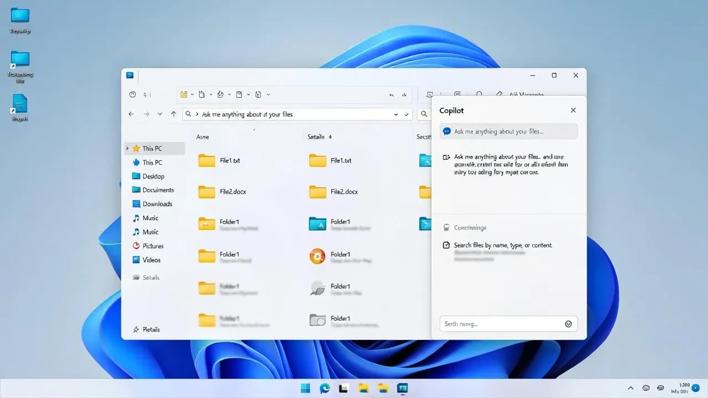This screenshot has width=708, height=398.
Task: Click the Rename pencil icon above the Copilot panel
Action: tap(499, 94)
